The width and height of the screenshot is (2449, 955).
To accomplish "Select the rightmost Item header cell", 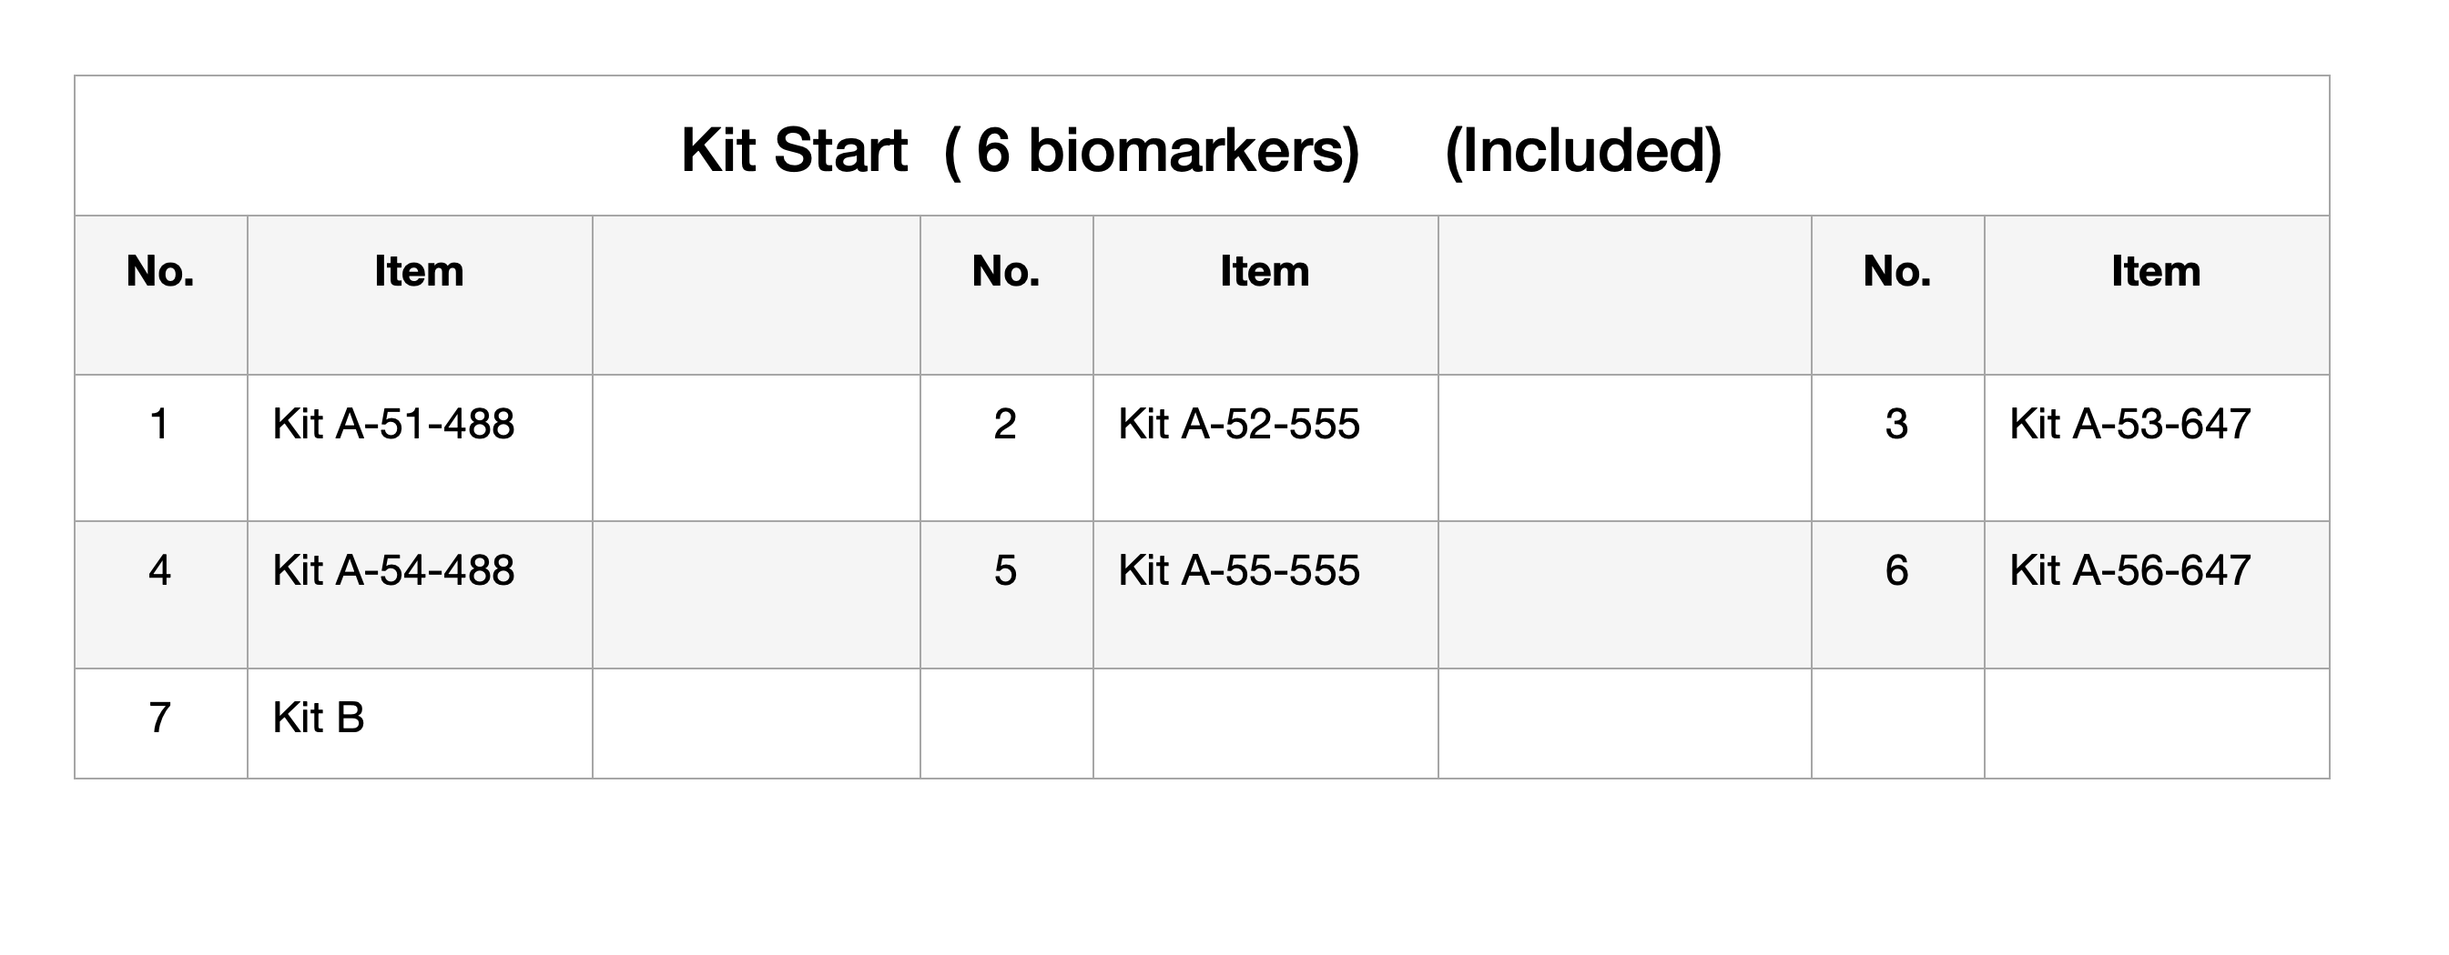I will (x=2156, y=296).
